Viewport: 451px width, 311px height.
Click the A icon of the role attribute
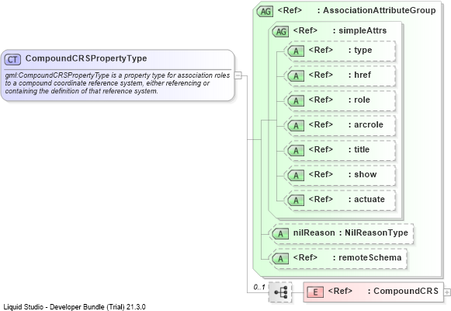(x=296, y=101)
